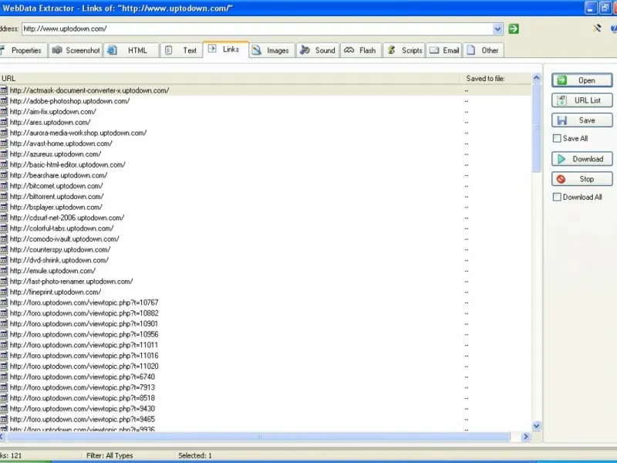Screen dimensions: 617x463
Task: Click the Sound tab music icon
Action: (305, 50)
